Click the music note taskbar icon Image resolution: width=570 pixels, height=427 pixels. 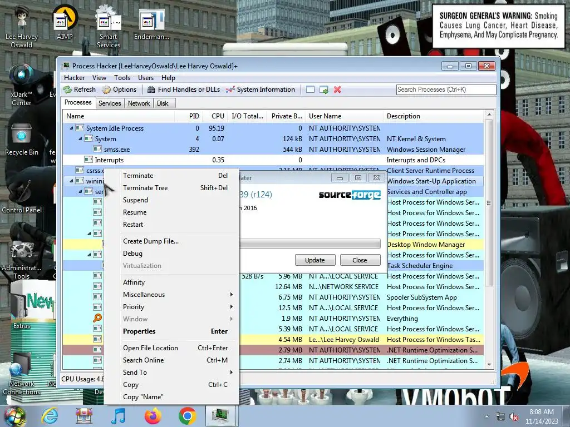(119, 416)
